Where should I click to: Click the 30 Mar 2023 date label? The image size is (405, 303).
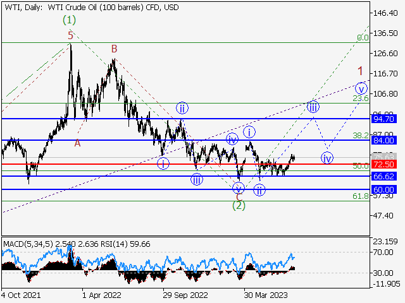coord(266,295)
